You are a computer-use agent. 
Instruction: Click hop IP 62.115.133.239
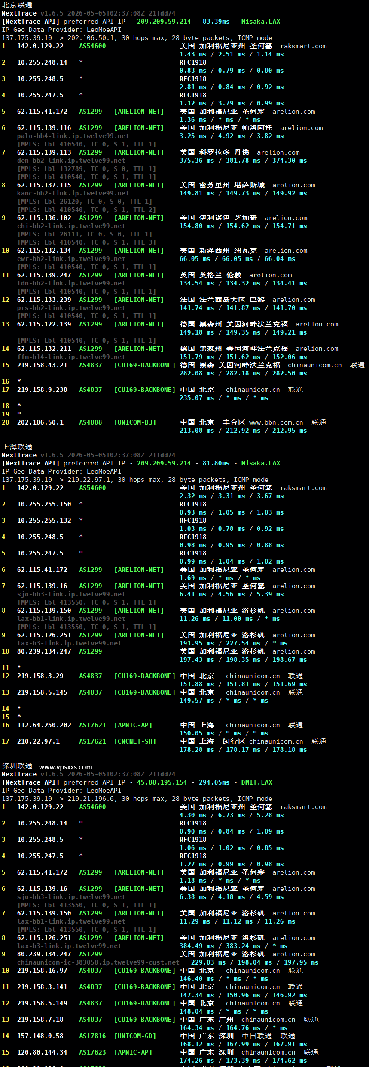pyautogui.click(x=44, y=300)
